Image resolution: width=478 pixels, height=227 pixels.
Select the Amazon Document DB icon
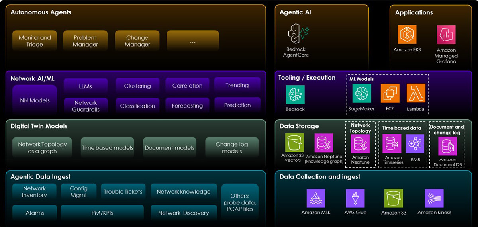pos(448,146)
